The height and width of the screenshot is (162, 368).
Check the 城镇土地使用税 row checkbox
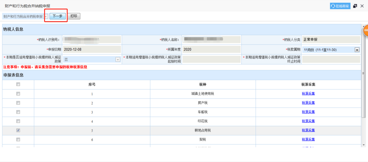click(18, 93)
